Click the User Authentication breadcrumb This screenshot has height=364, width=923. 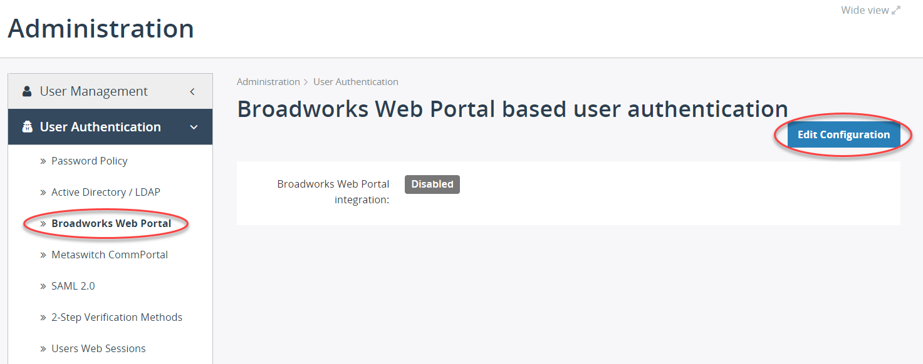[x=355, y=81]
